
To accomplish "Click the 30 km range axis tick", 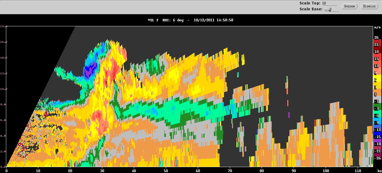I will click(x=102, y=171).
